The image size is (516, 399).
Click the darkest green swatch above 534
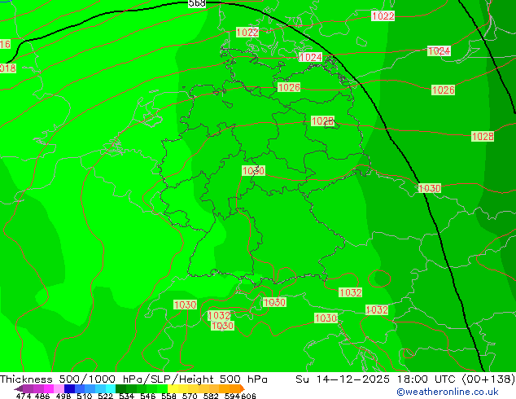[121, 388]
